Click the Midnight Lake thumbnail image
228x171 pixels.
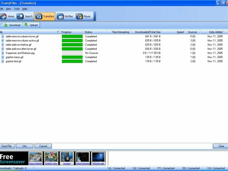[98, 157]
